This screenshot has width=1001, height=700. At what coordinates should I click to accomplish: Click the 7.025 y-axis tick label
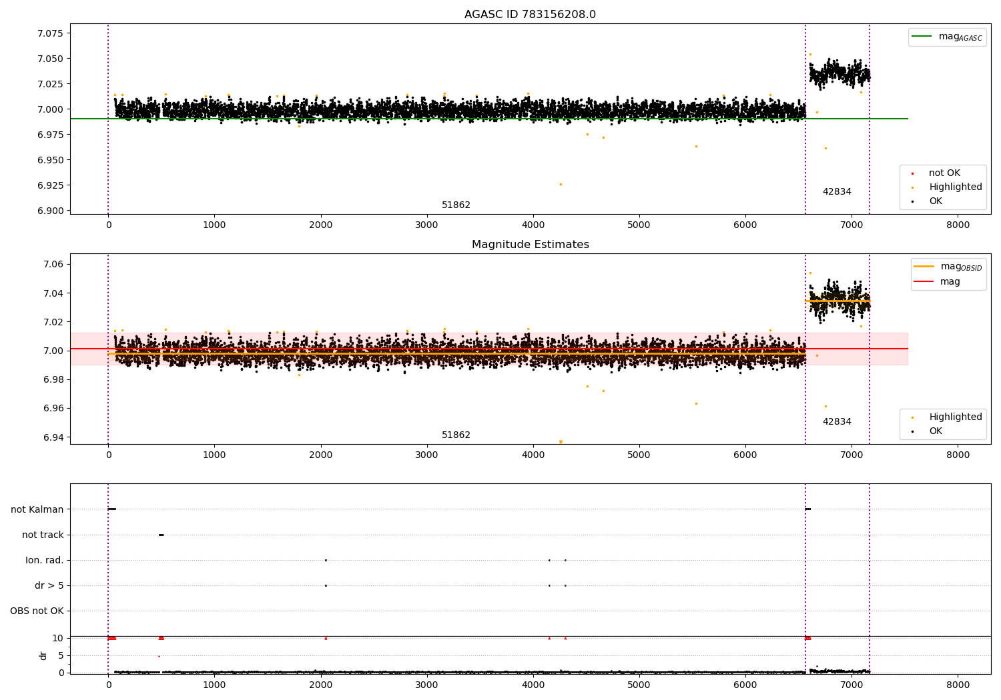(50, 84)
